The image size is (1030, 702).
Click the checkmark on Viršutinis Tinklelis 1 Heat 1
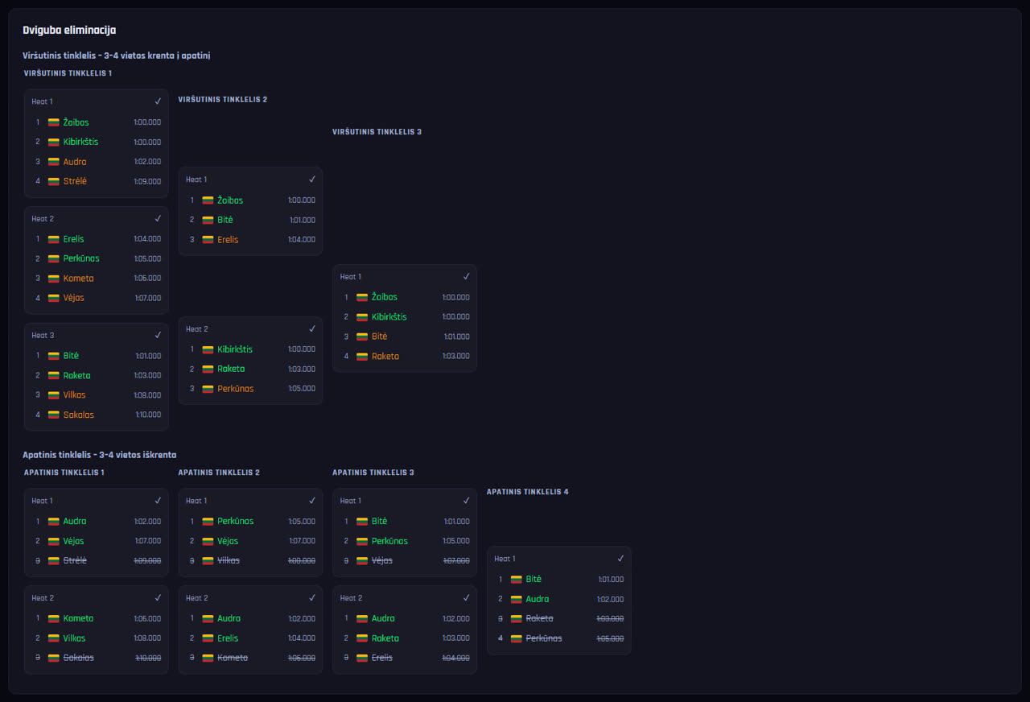click(x=158, y=101)
